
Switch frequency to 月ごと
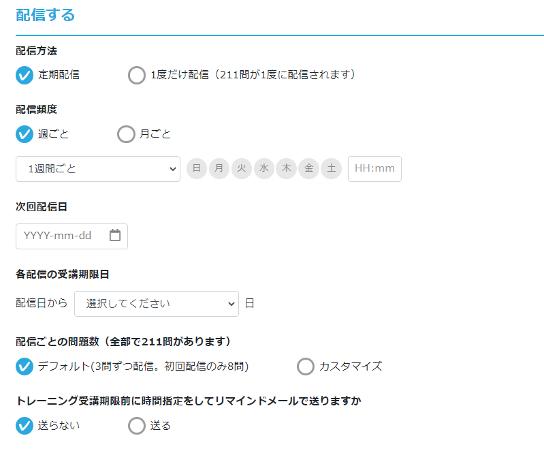[x=126, y=134]
